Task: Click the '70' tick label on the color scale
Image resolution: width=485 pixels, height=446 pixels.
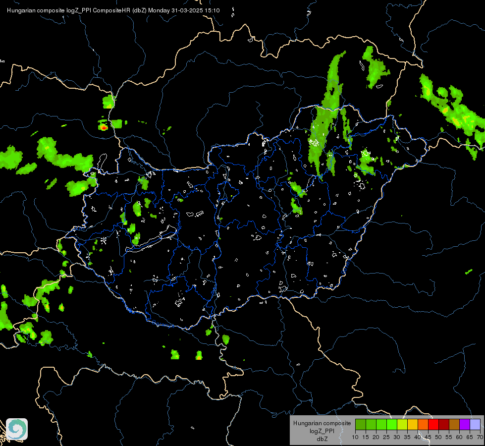Action: point(480,437)
